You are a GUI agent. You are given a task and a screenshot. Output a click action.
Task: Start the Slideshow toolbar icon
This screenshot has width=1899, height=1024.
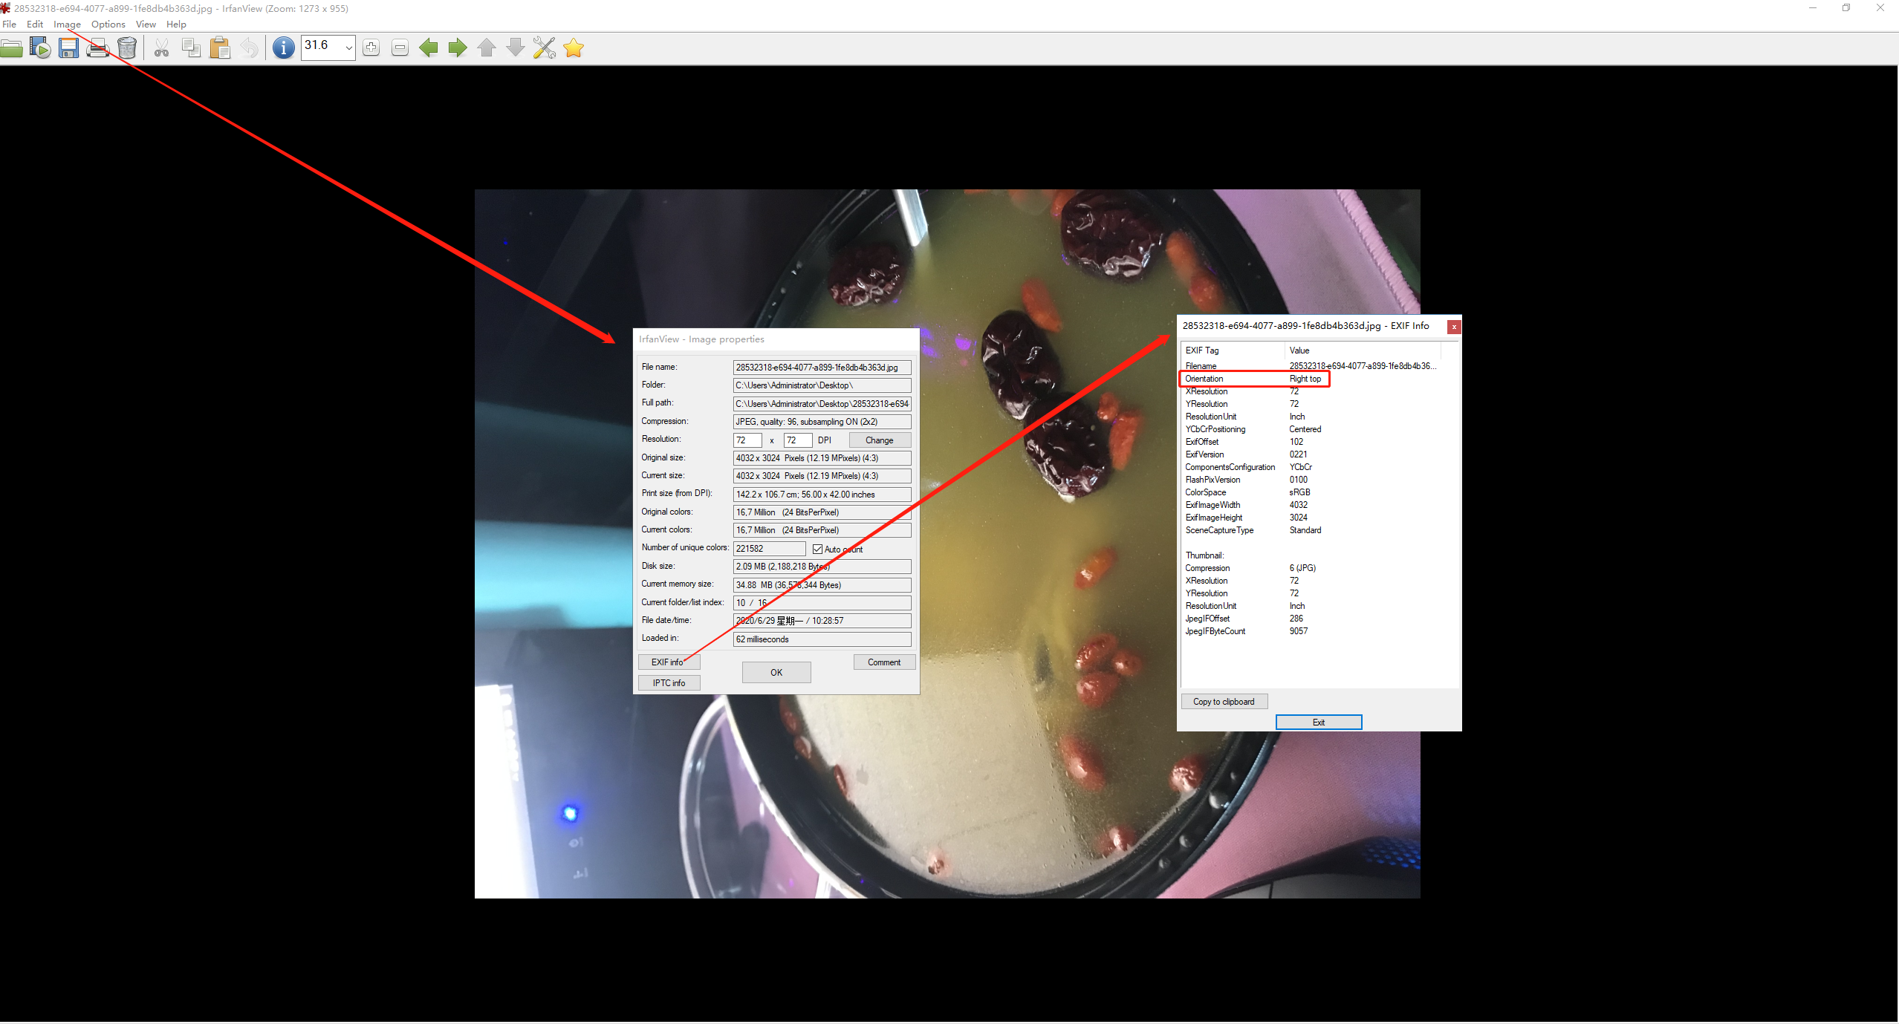pos(40,48)
